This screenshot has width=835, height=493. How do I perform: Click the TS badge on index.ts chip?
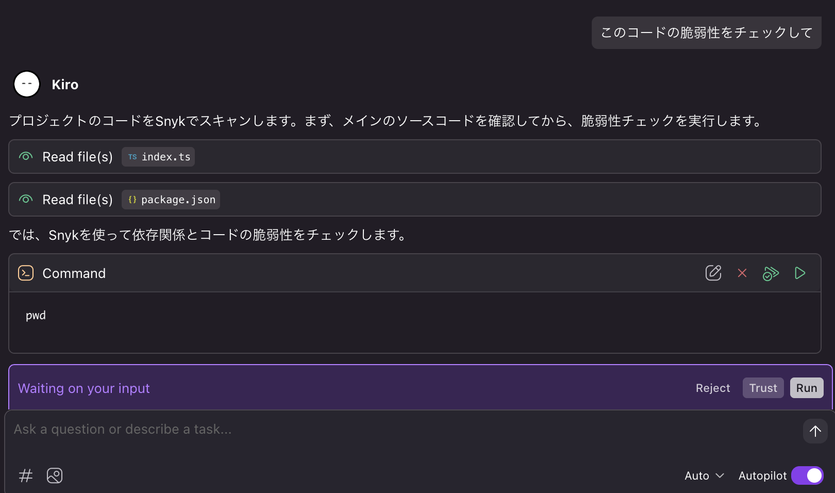click(x=132, y=157)
